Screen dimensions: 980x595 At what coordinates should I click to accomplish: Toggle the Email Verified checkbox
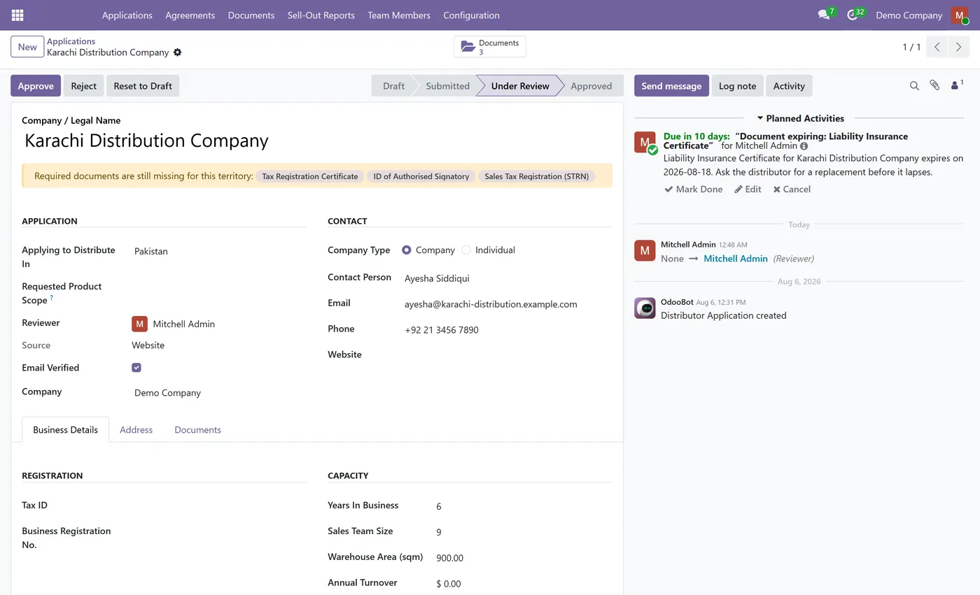coord(136,368)
